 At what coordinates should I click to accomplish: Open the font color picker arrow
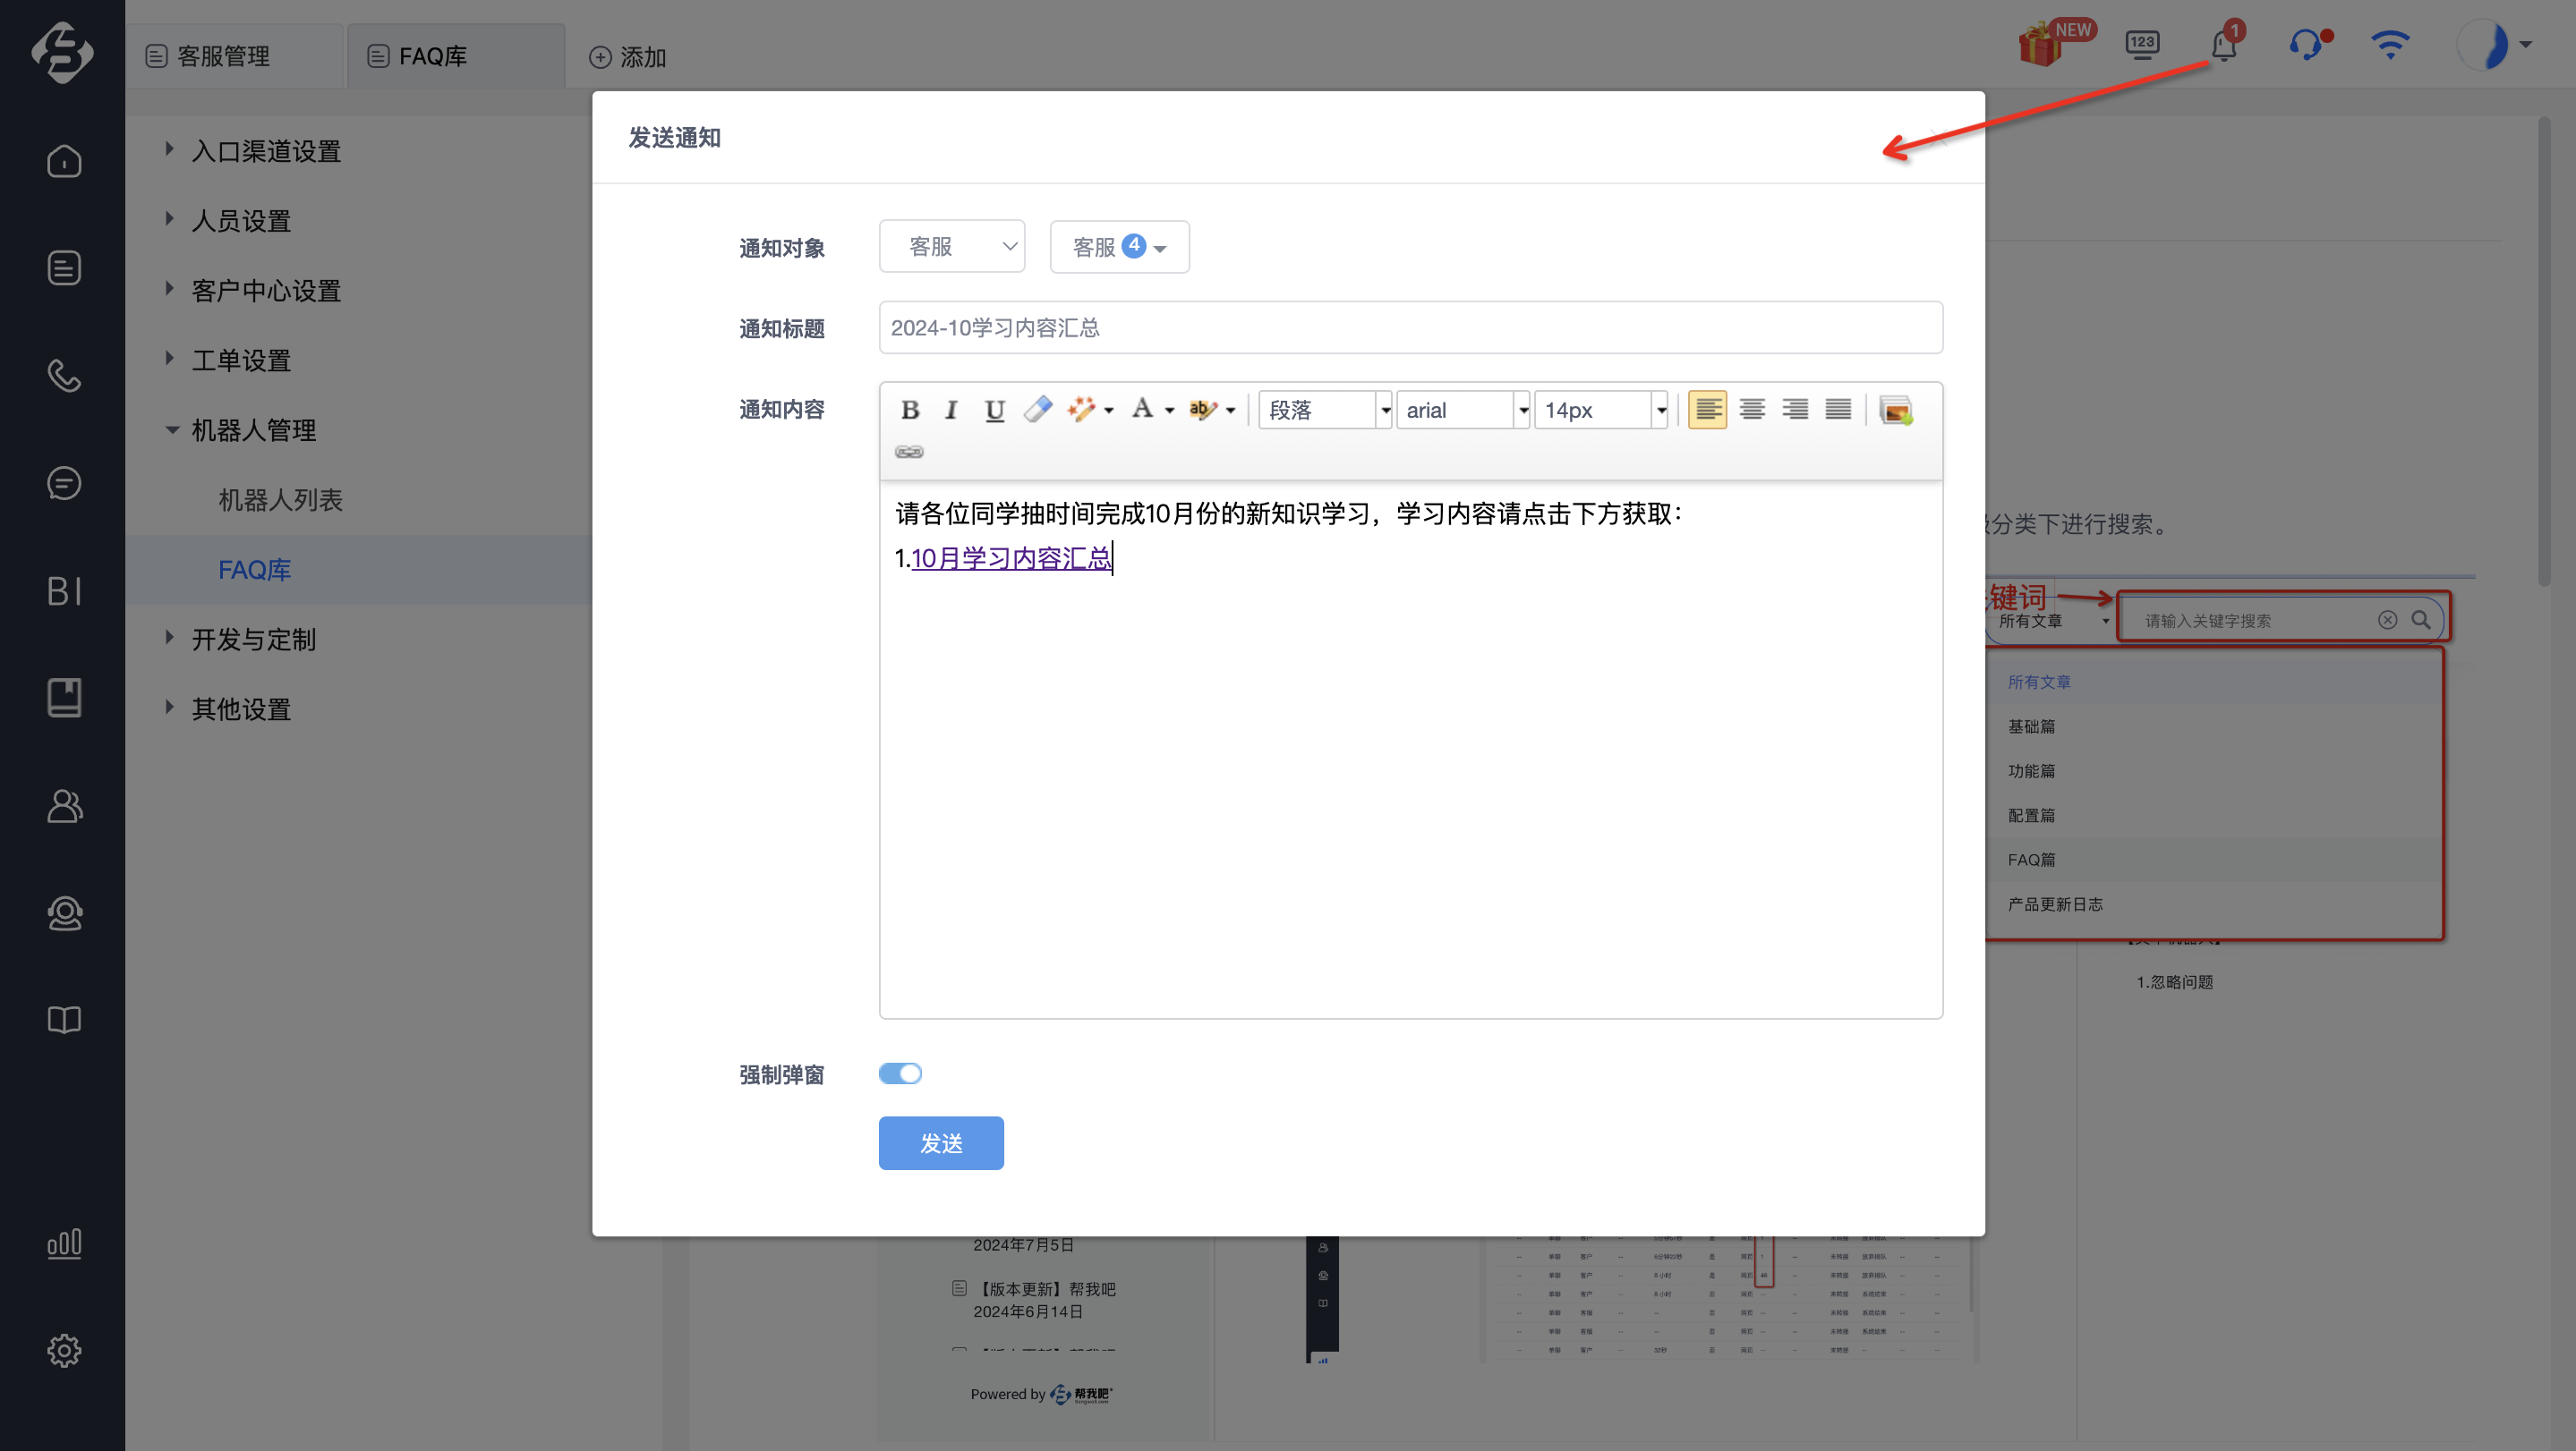coord(1169,410)
